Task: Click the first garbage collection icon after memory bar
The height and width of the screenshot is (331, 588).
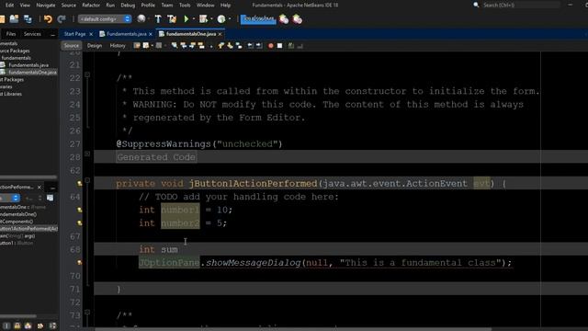Action: [284, 18]
